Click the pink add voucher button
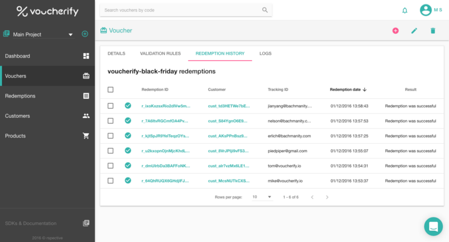This screenshot has width=449, height=242. point(396,31)
